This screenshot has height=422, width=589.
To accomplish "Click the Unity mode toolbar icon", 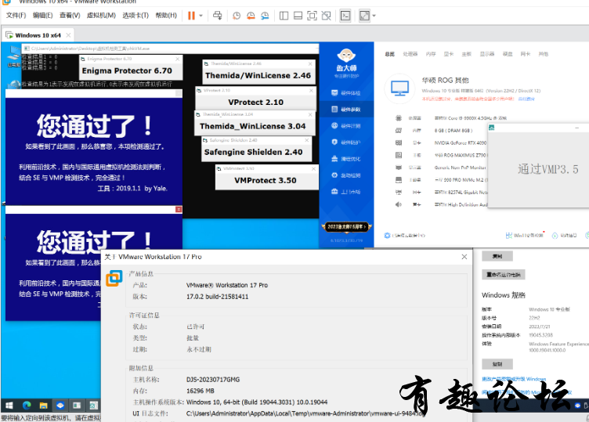I will [x=326, y=16].
